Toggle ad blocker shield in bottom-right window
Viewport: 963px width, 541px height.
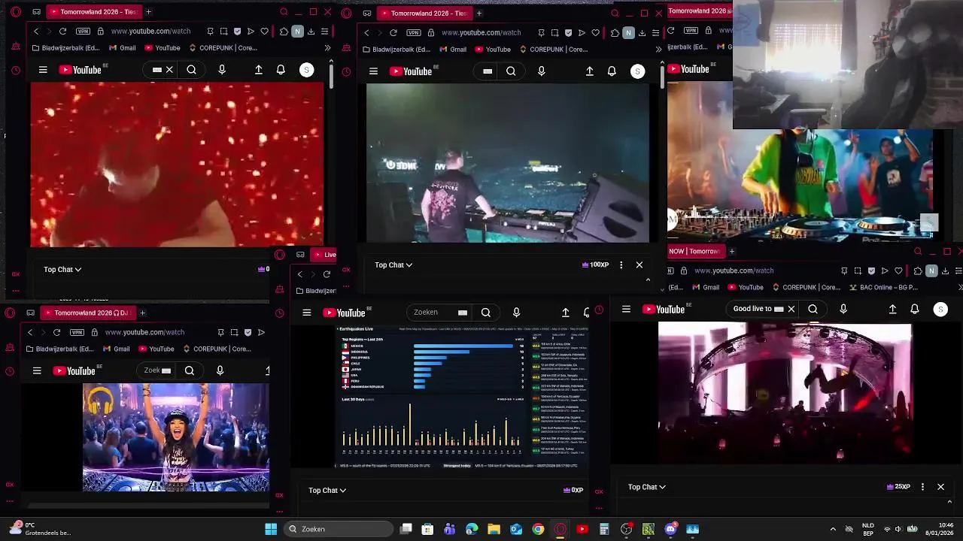pos(871,270)
